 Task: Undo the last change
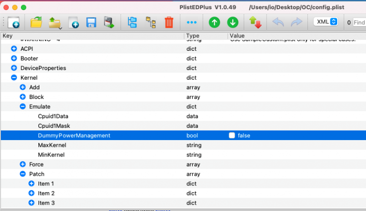tap(278, 22)
